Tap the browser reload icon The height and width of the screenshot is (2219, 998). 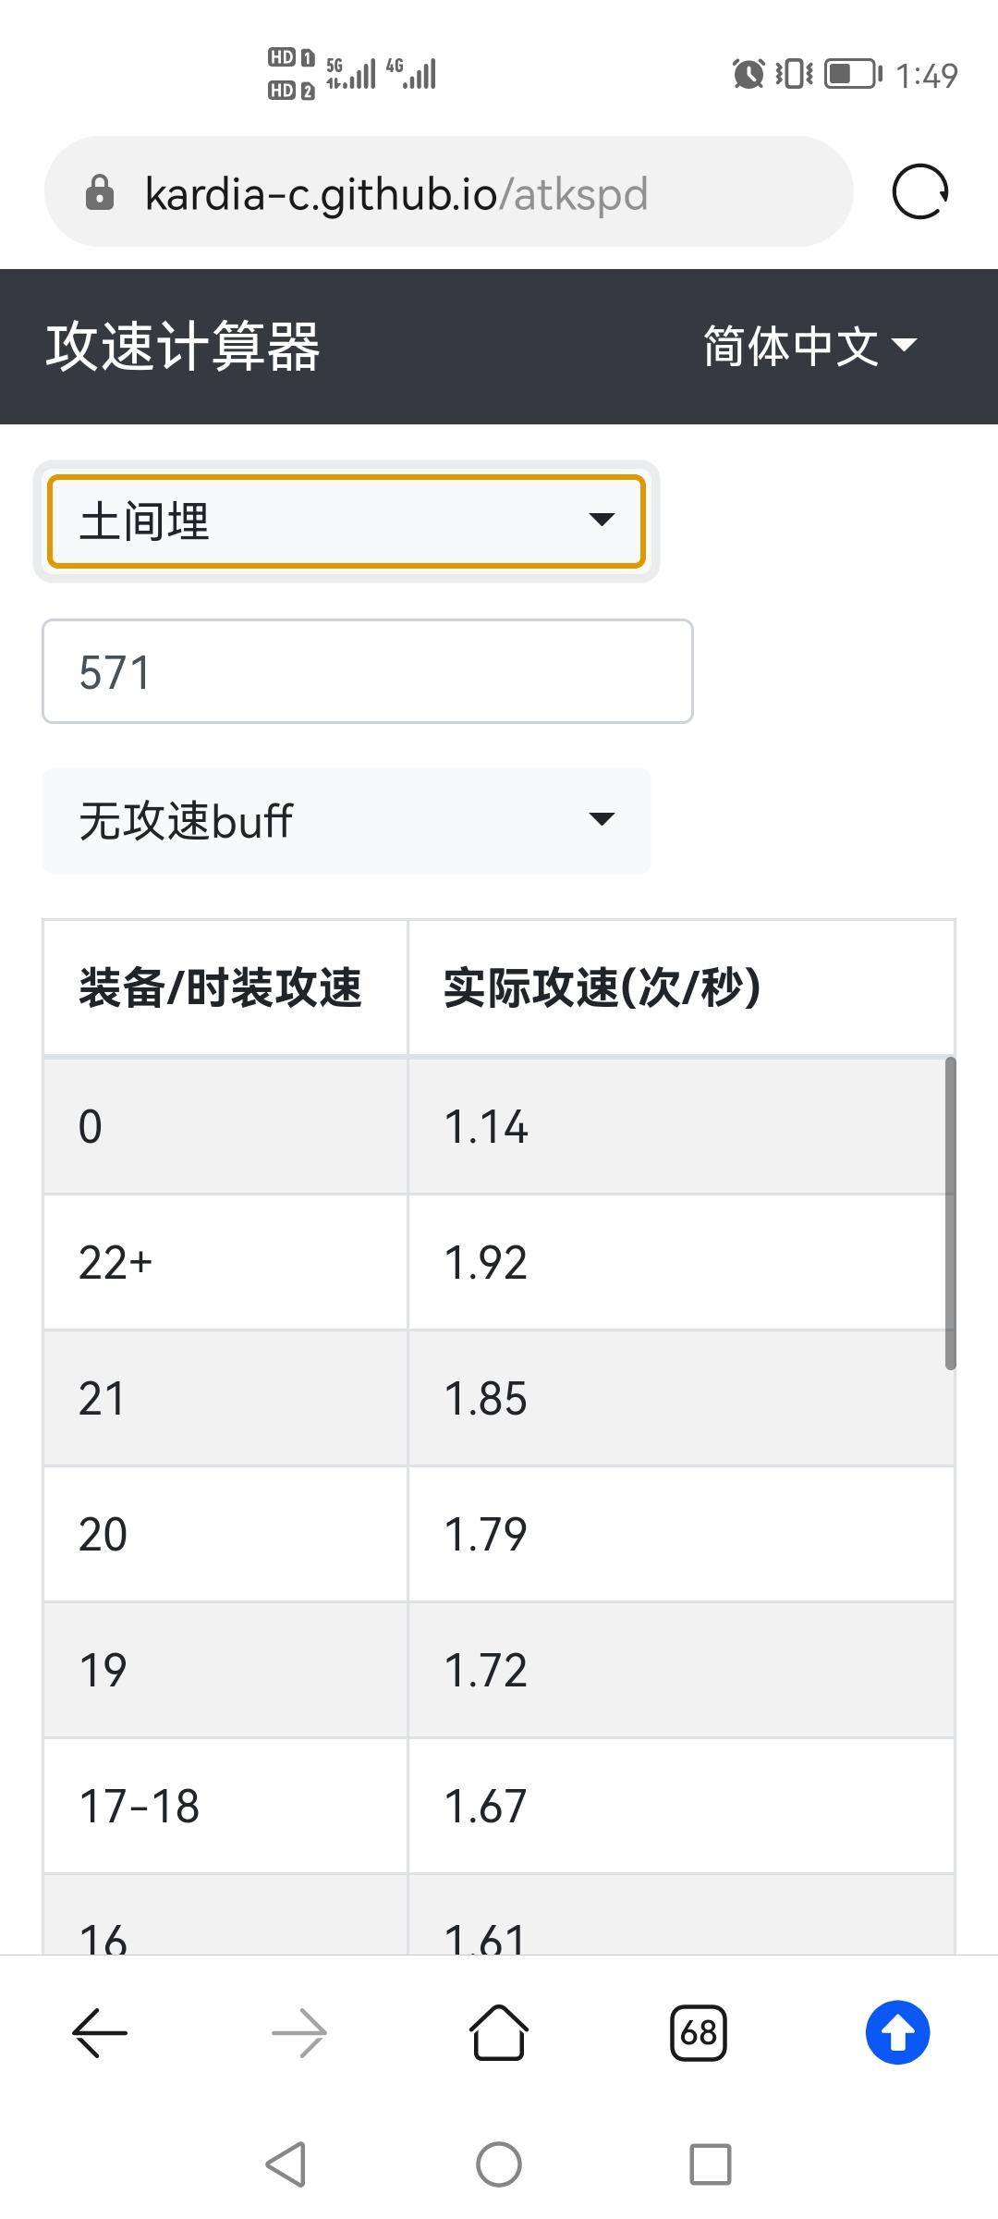[x=920, y=192]
